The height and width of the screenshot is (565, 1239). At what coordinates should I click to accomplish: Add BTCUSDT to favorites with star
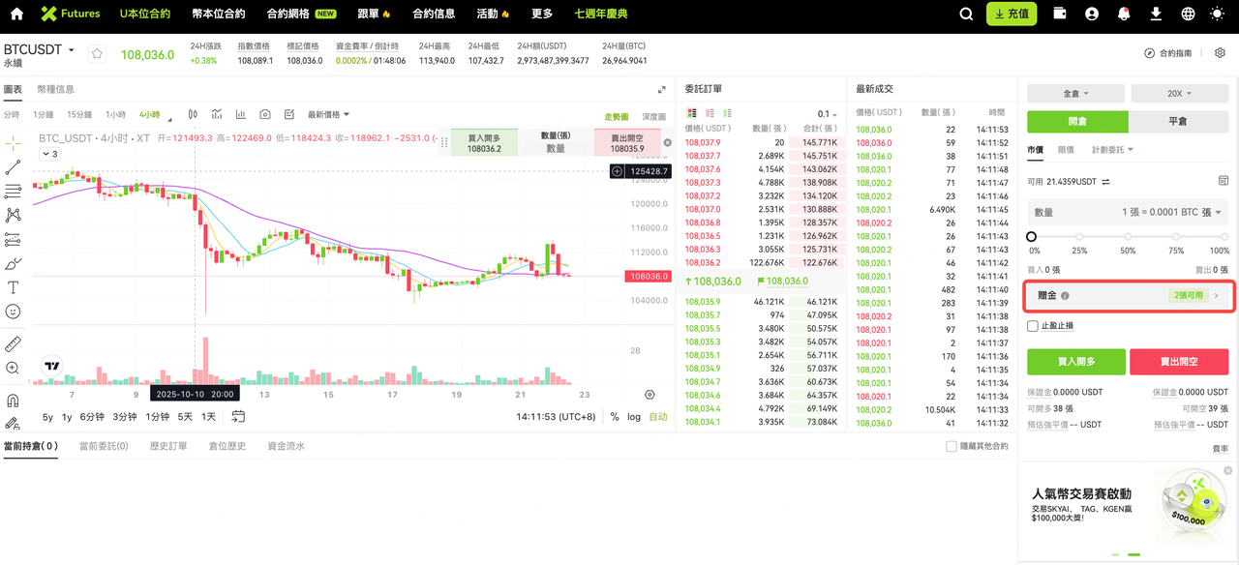97,54
